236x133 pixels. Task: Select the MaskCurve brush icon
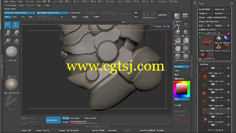coord(178,49)
